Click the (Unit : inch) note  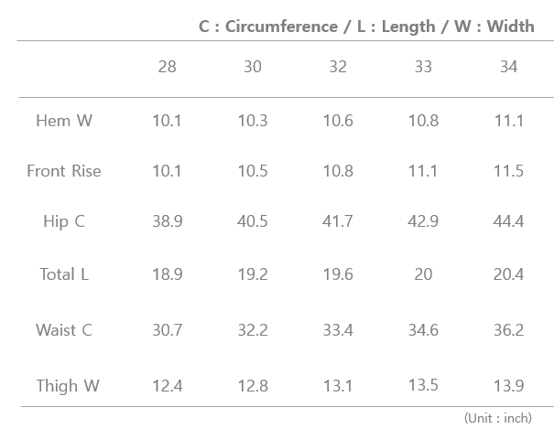(498, 418)
